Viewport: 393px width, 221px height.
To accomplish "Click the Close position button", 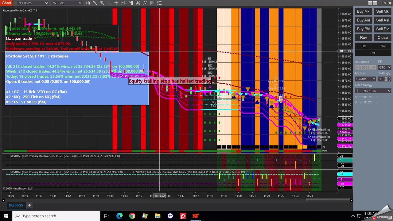I will pyautogui.click(x=383, y=37).
